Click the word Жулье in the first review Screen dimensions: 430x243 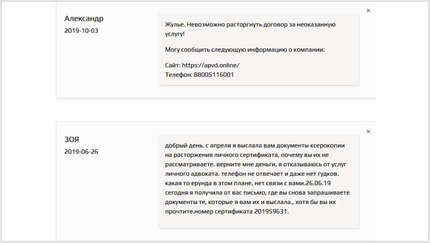(x=174, y=24)
